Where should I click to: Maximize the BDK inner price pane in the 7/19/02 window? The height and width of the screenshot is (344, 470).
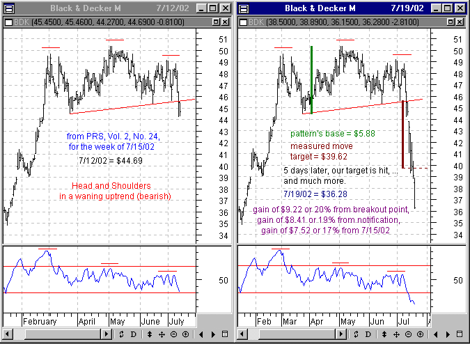click(451, 22)
